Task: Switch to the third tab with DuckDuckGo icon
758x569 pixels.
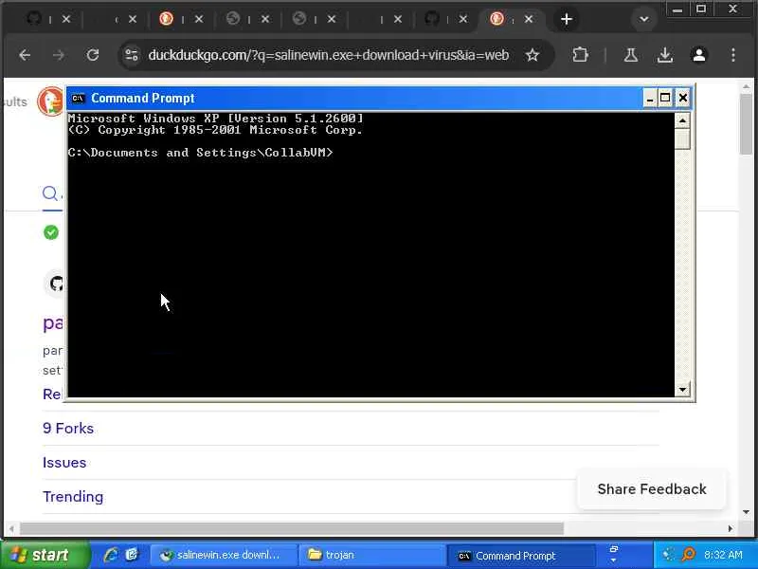Action: coord(167,19)
